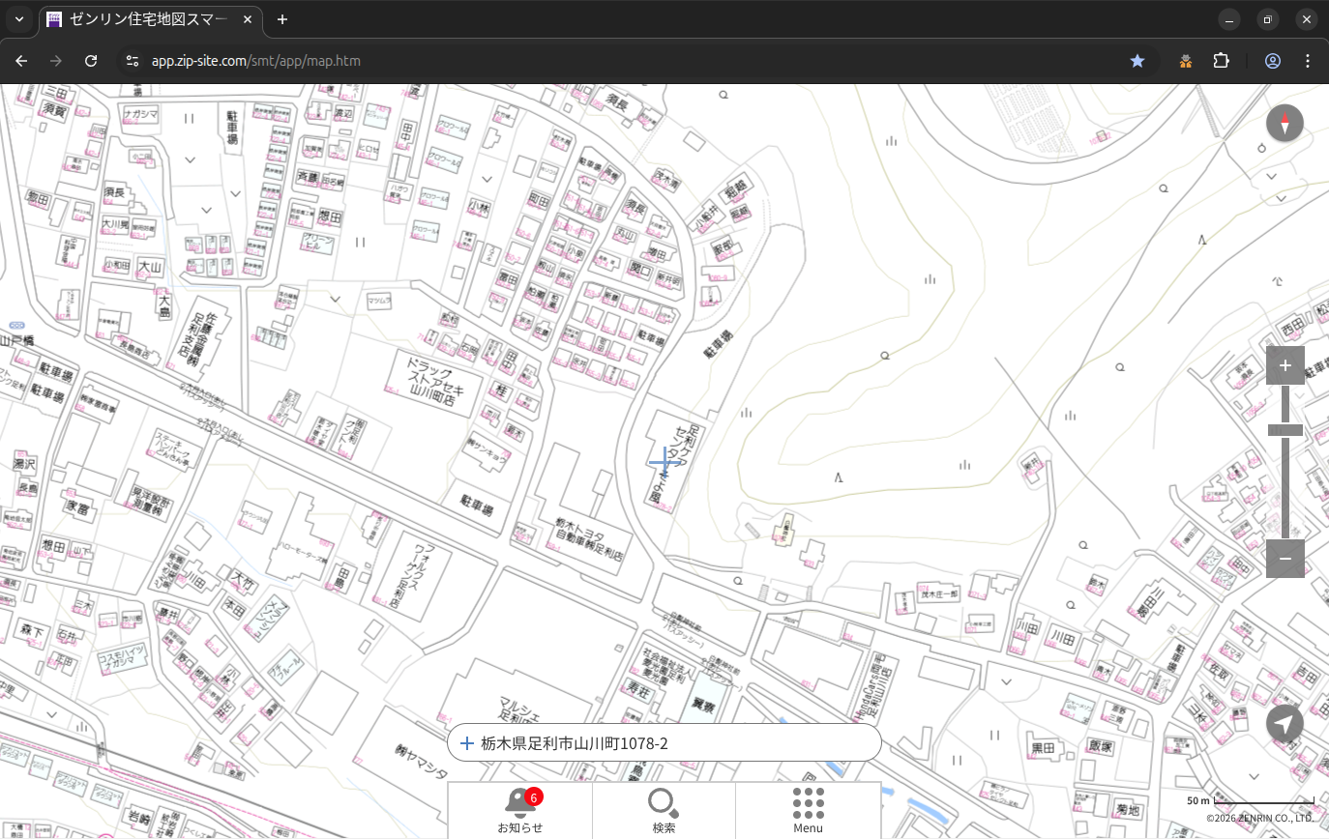Image resolution: width=1329 pixels, height=839 pixels.
Task: Reload the map page
Action: coord(91,61)
